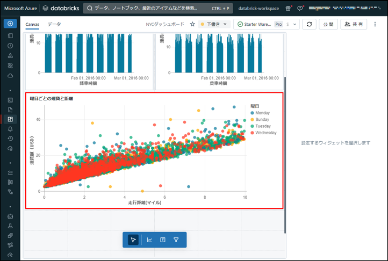Screen dimensions: 388x261
Task: Click the 共有 share button
Action: point(354,24)
